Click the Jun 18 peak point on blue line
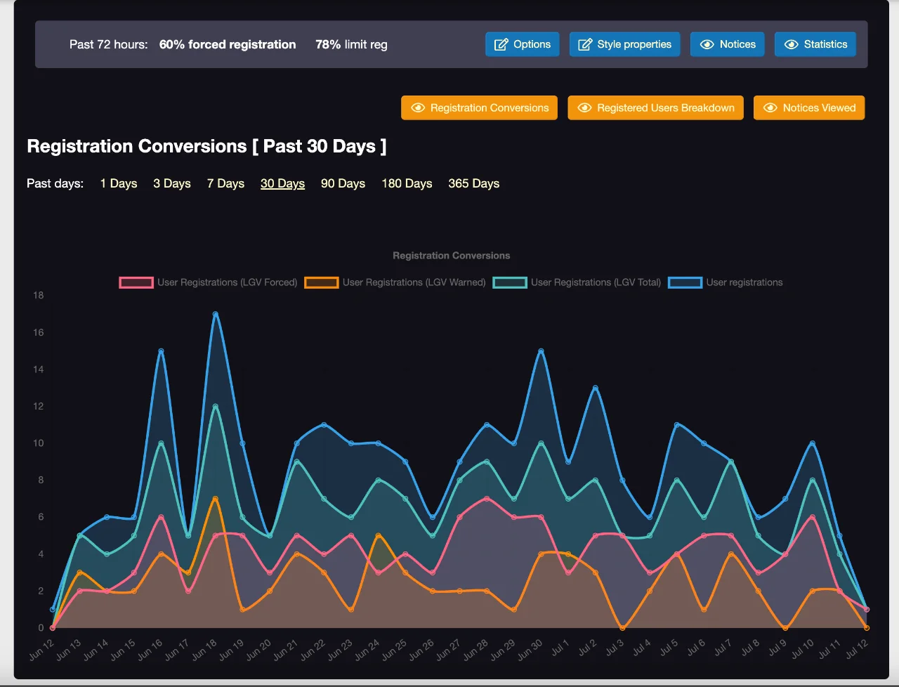The height and width of the screenshot is (687, 899). tap(216, 314)
